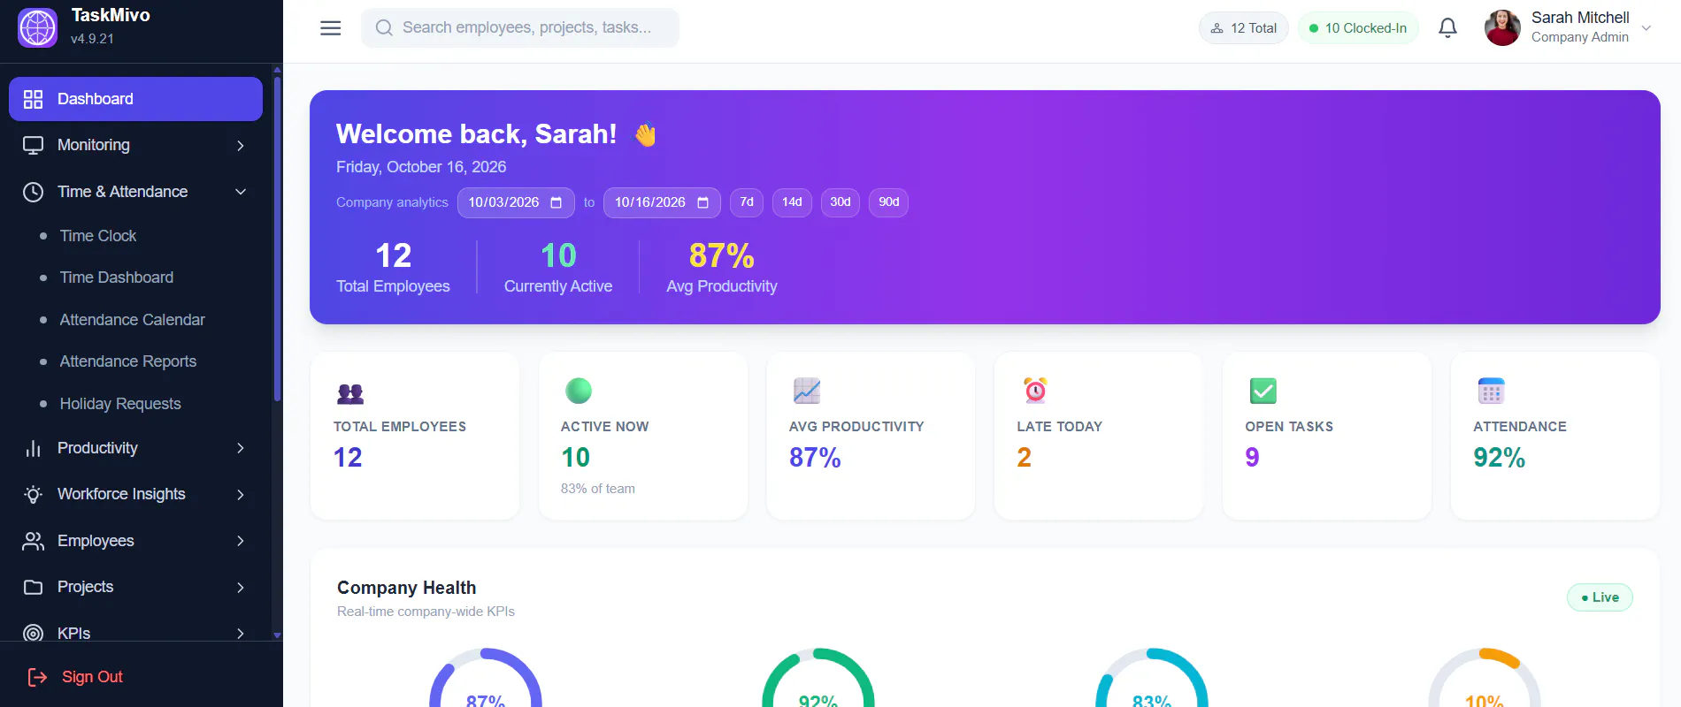Click the 12 Total badge
1681x707 pixels.
tap(1244, 28)
